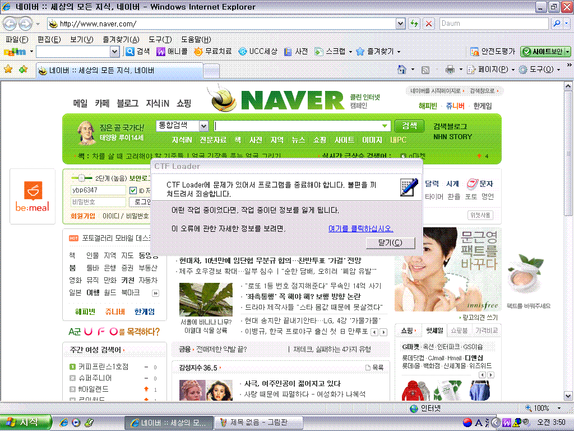Click the Add to Favorites star-plus icon

(x=23, y=69)
